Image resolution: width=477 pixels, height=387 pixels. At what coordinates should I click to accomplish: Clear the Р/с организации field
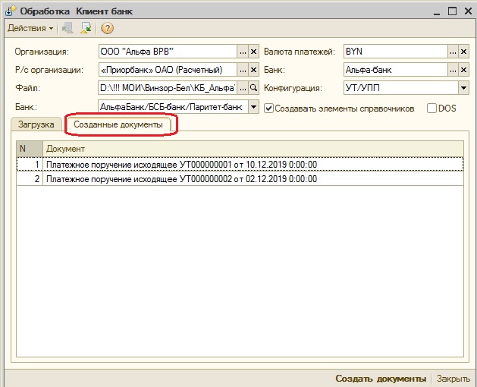[253, 70]
